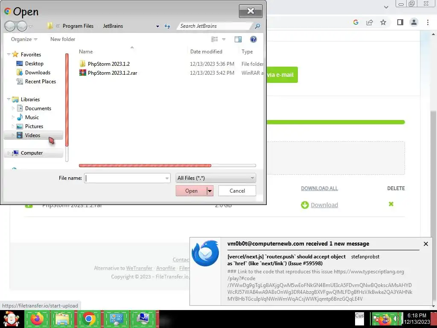Click the Download link for the file
Image resolution: width=437 pixels, height=328 pixels.
(324, 205)
